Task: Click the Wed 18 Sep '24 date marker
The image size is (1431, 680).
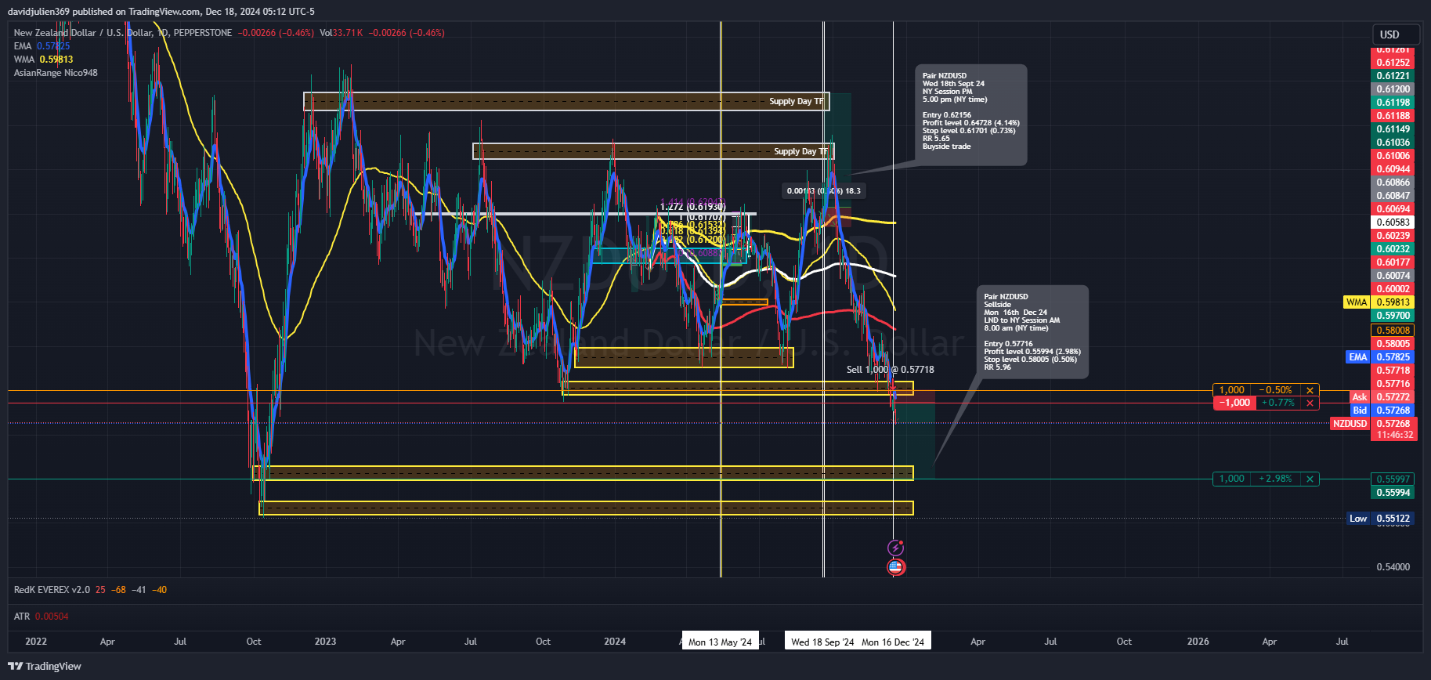Action: click(822, 642)
